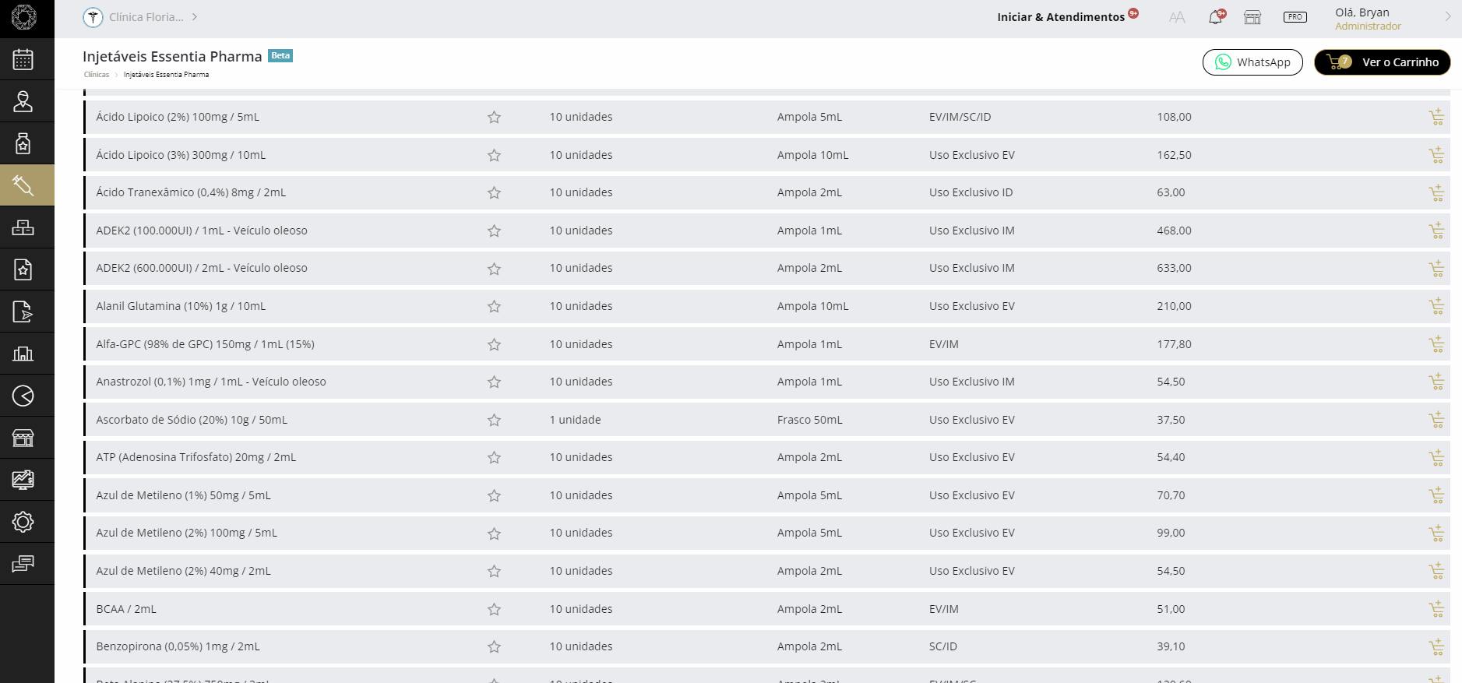The width and height of the screenshot is (1462, 683).
Task: Open the patients icon in sidebar
Action: (23, 101)
